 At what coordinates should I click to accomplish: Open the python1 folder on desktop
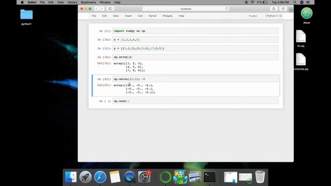tap(26, 14)
